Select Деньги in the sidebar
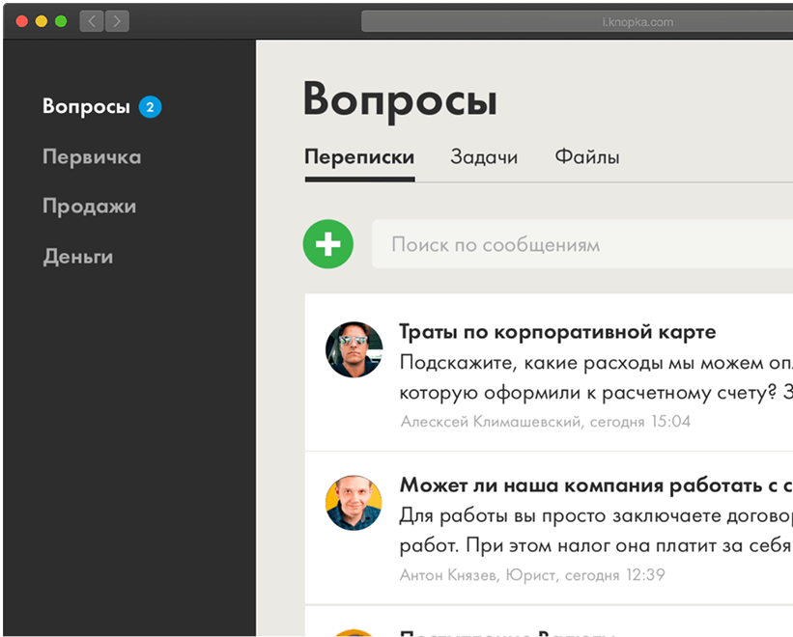The height and width of the screenshot is (637, 793). 78,257
